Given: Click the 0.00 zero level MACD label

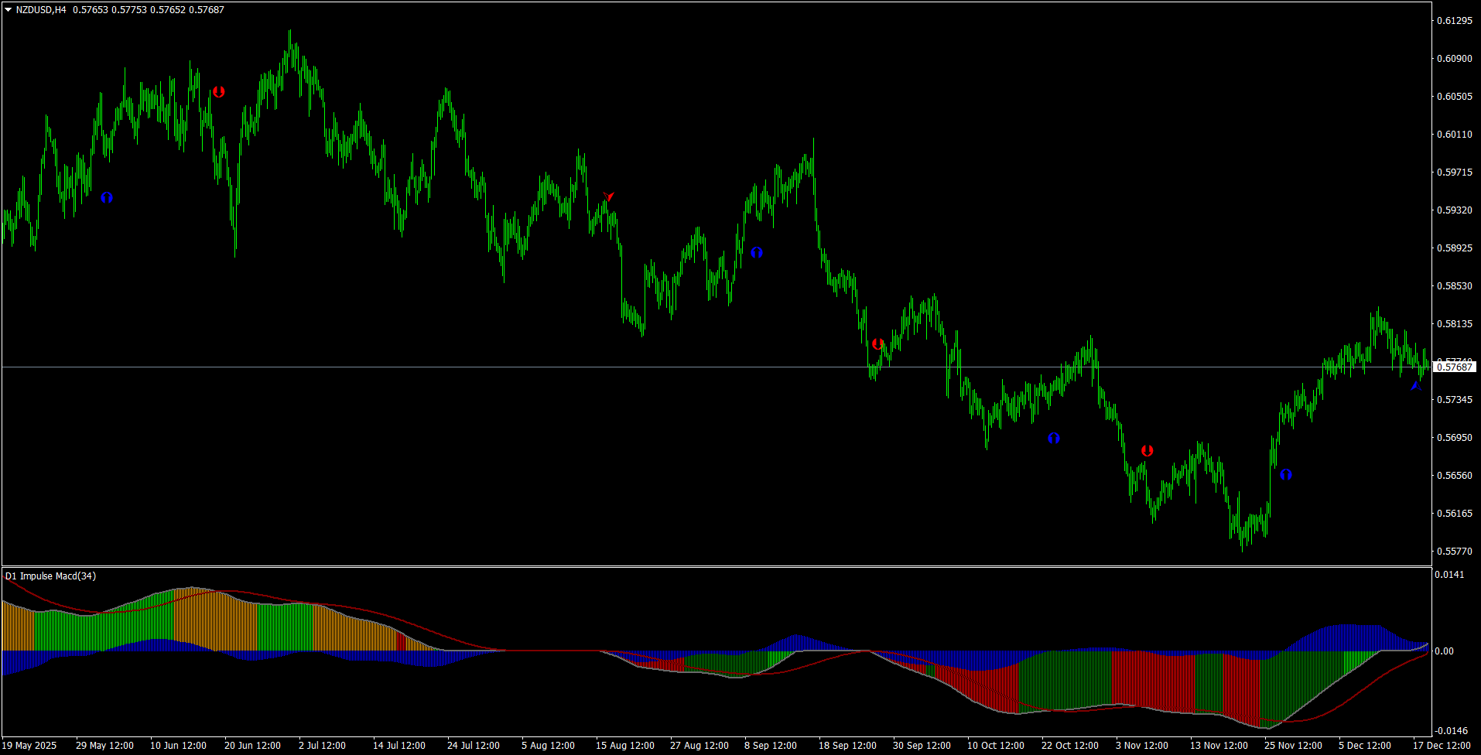Looking at the screenshot, I should click(1444, 651).
